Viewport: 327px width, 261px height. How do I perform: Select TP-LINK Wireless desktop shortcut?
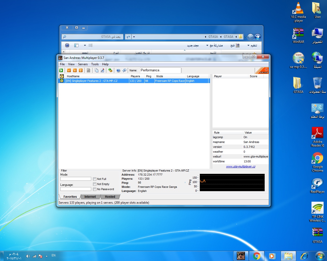(318, 212)
